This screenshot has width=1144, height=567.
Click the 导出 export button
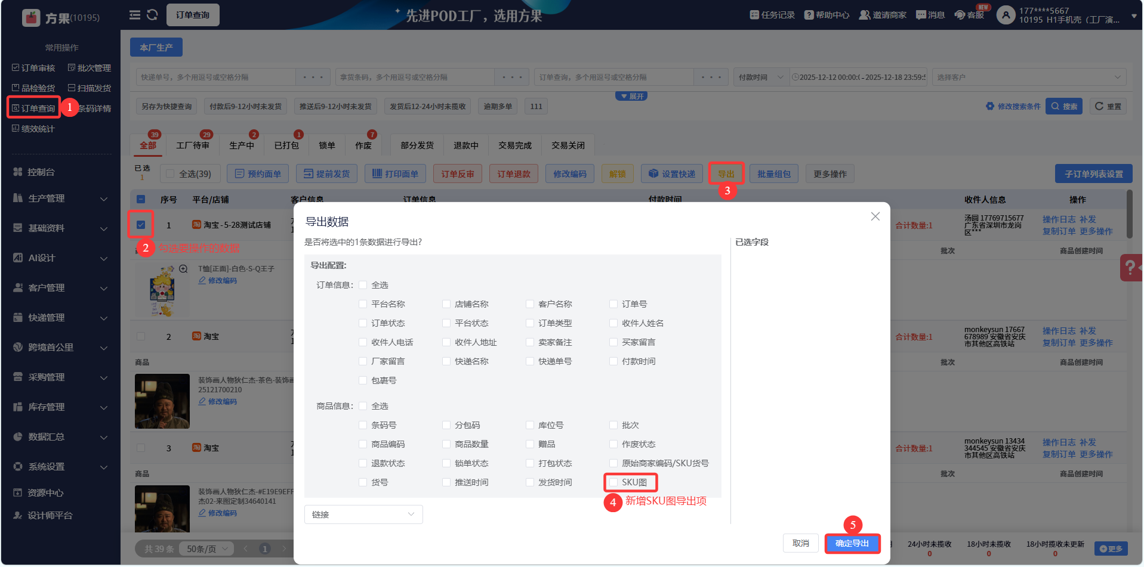(726, 174)
